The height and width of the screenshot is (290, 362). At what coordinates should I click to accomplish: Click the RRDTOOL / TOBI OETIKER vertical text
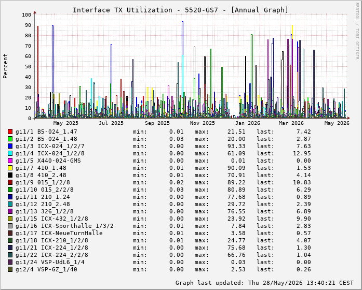pyautogui.click(x=357, y=31)
